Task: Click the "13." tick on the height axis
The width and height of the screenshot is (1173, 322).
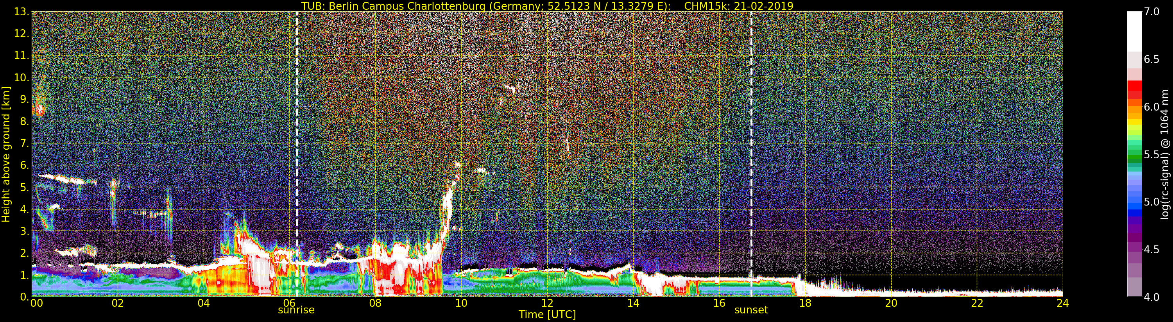Action: 21,12
